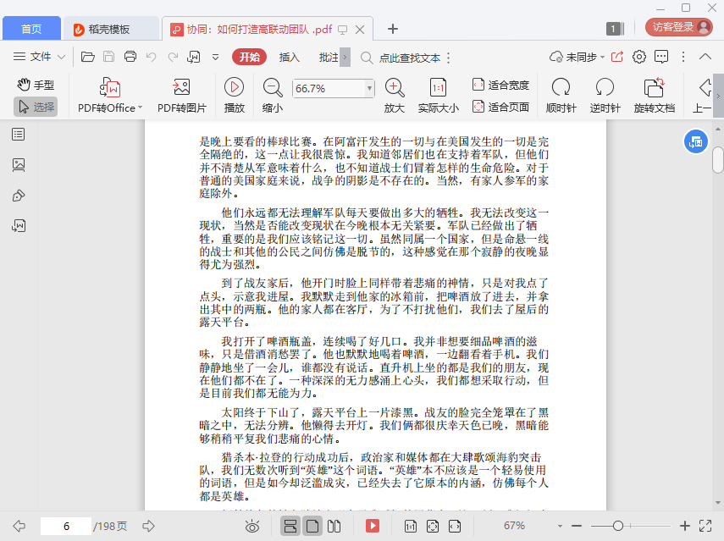This screenshot has height=541, width=724.
Task: Click the blue floating convert button
Action: 695,141
